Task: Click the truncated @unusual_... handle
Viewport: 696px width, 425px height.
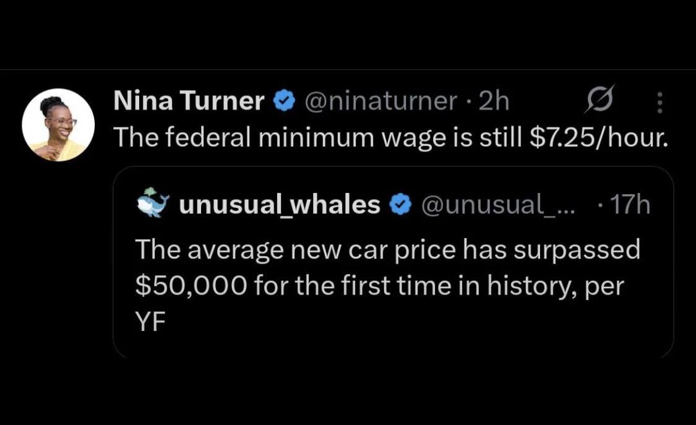Action: [497, 205]
